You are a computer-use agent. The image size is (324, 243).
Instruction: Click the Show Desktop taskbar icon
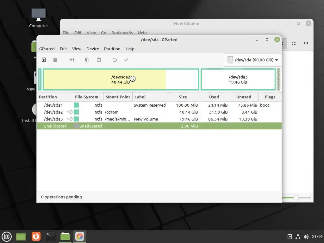coord(21,237)
